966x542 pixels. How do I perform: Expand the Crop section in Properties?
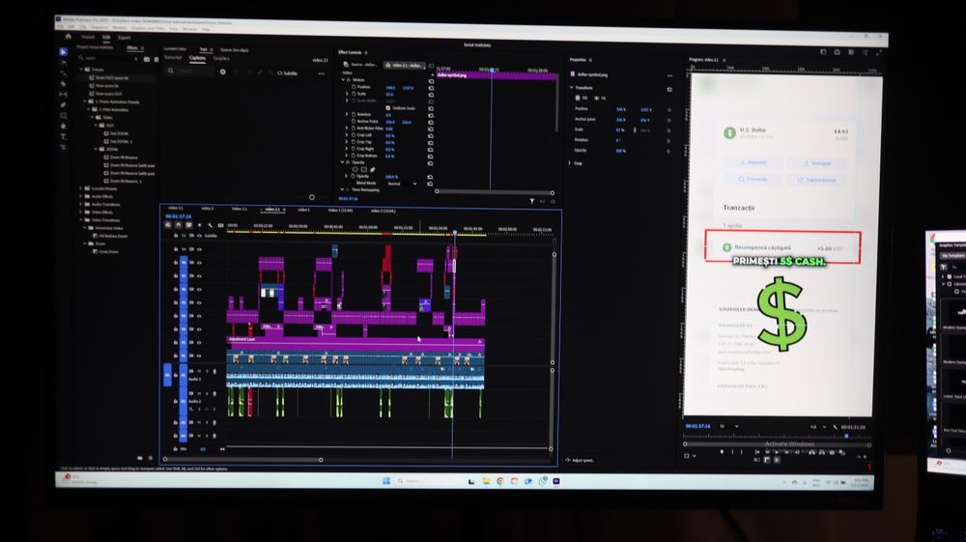[569, 163]
